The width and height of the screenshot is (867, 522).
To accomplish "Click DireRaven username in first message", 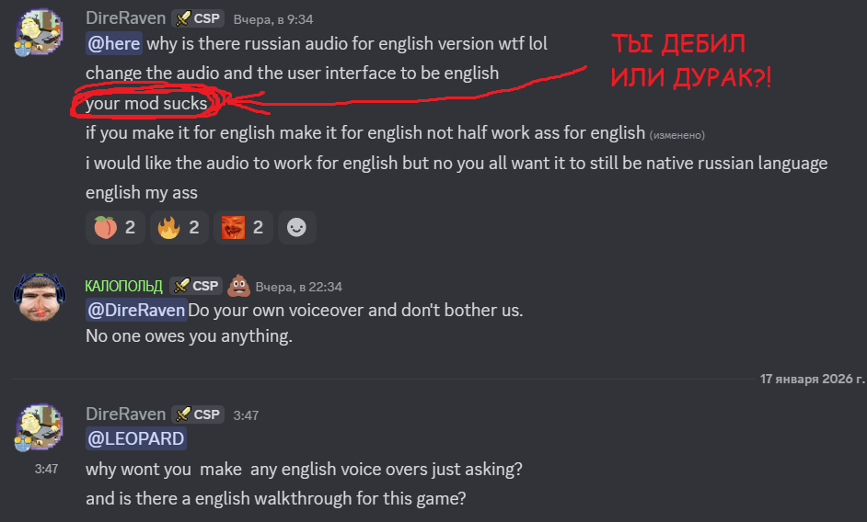I will [x=125, y=18].
